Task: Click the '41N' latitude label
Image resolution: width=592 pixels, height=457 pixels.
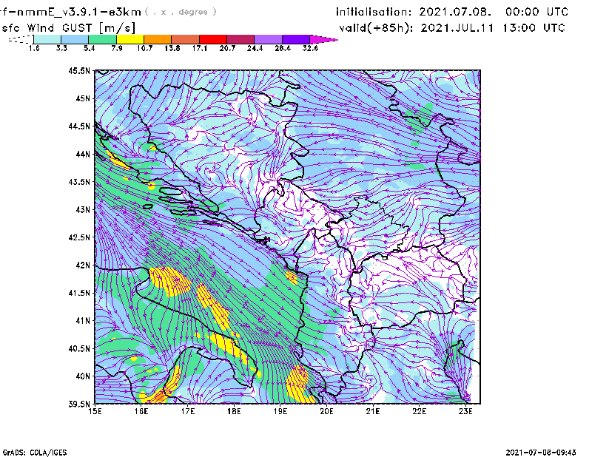Action: [83, 321]
